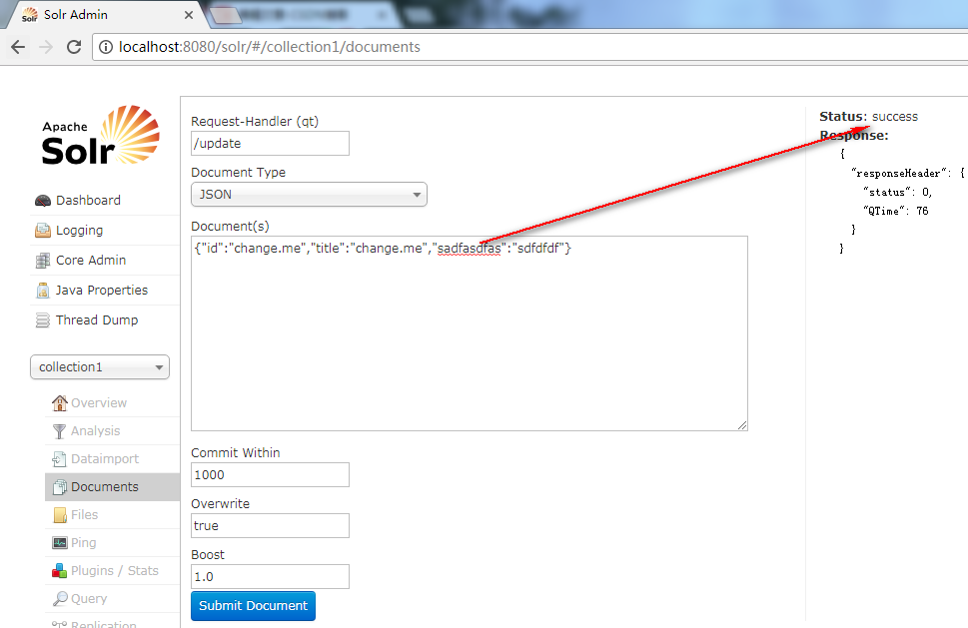Open the Analysis funnel icon
Viewport: 968px width, 628px height.
(x=59, y=431)
